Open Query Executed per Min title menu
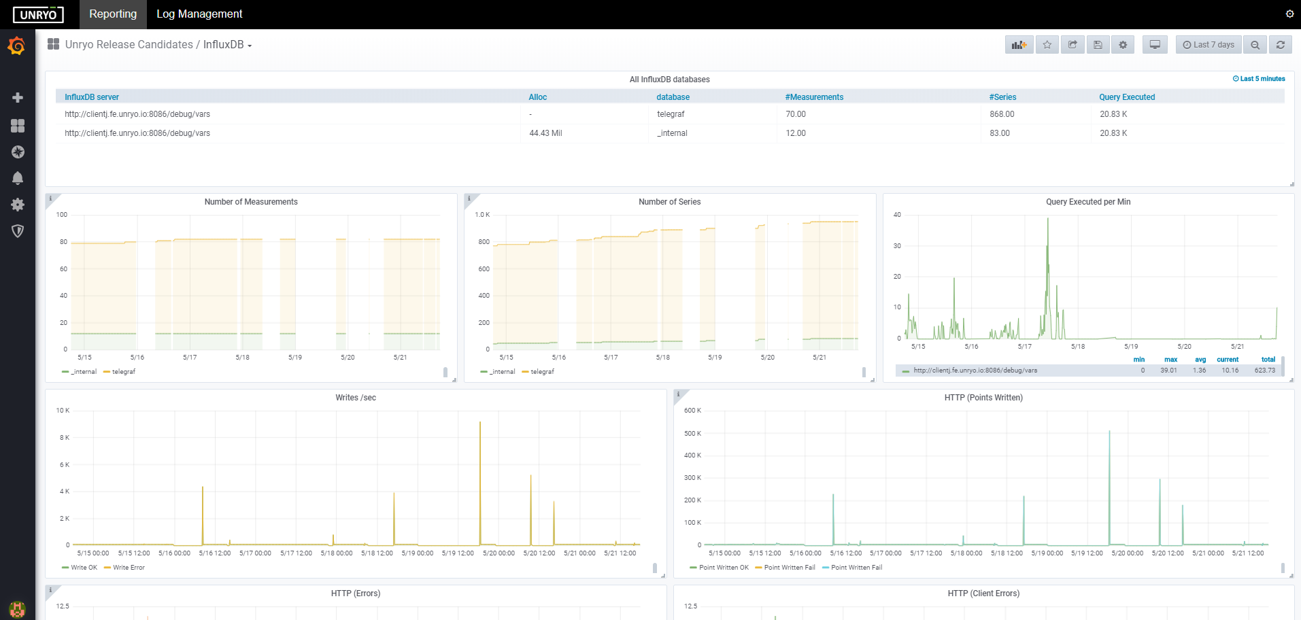 [x=1088, y=202]
